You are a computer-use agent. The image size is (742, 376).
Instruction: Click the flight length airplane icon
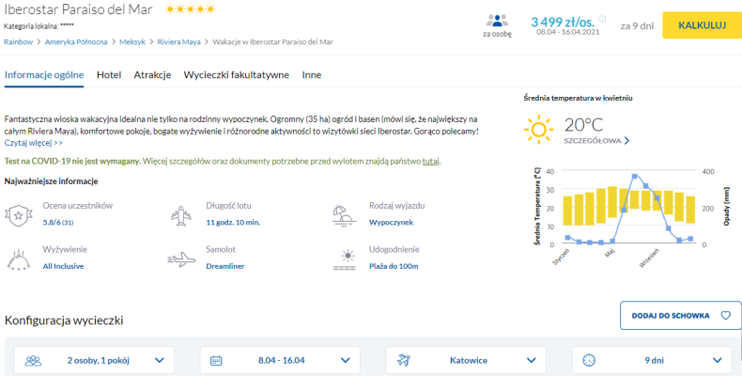click(180, 216)
